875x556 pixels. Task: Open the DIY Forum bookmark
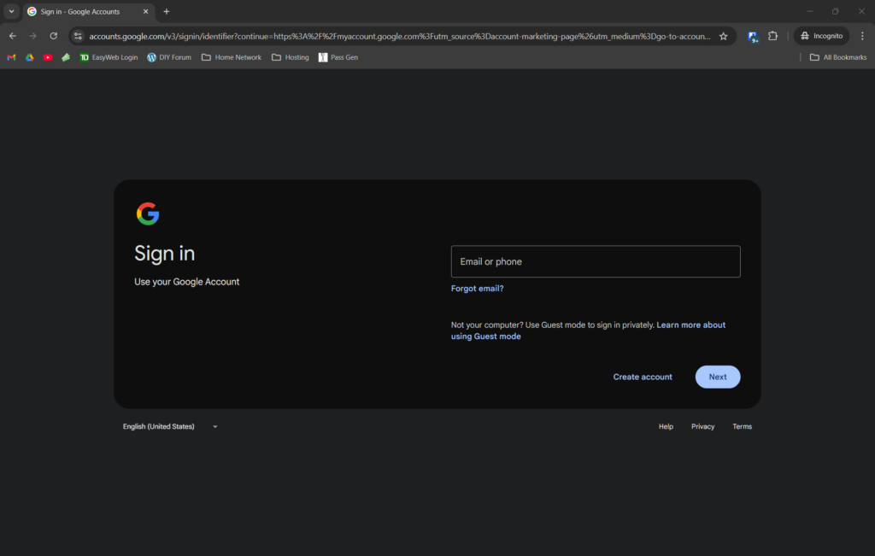[169, 57]
